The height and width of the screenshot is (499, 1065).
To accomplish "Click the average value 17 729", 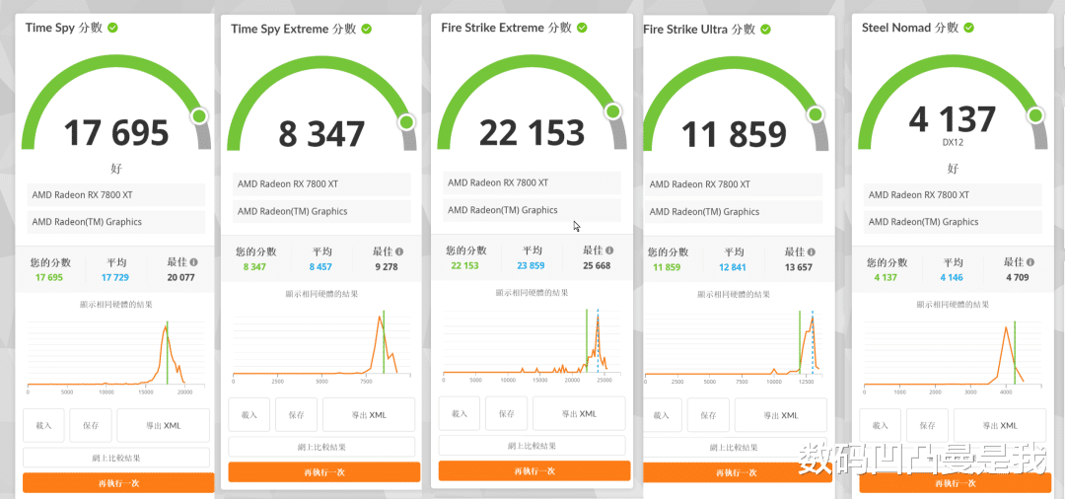I will 114,278.
